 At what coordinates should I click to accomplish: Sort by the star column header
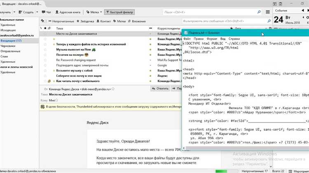coord(45,28)
